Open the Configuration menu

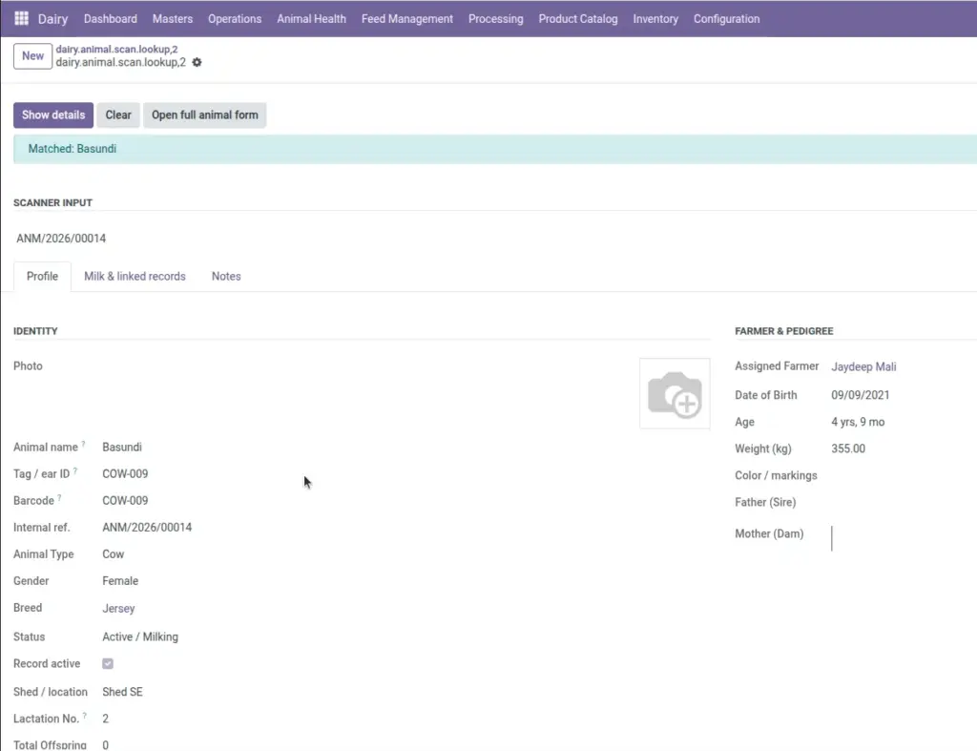[726, 19]
